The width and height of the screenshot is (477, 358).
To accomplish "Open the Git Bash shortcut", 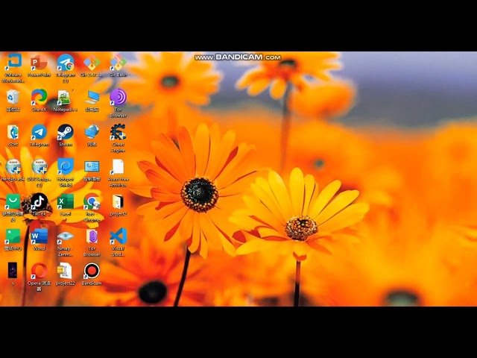I will [x=118, y=66].
